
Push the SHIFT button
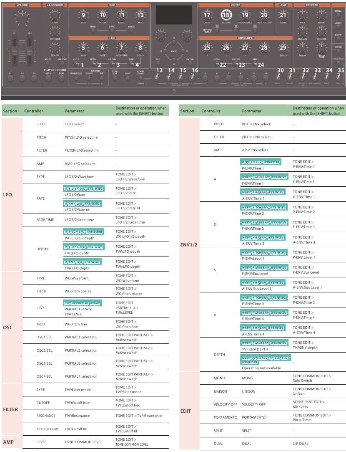point(338,40)
